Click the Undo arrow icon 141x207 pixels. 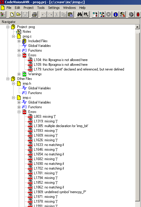pos(44,14)
